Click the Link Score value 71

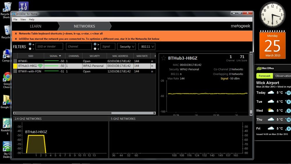[242, 57]
